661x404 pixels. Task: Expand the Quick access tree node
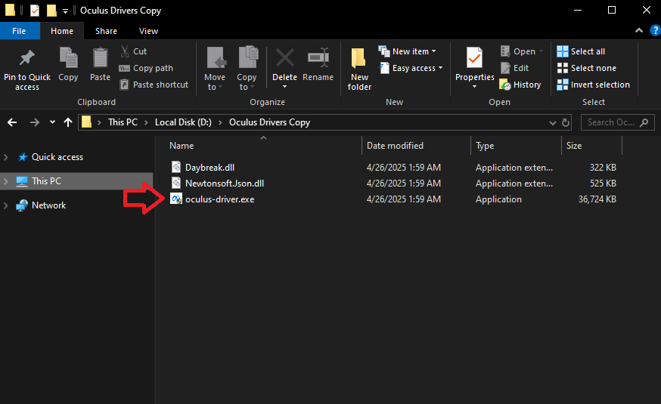click(6, 157)
